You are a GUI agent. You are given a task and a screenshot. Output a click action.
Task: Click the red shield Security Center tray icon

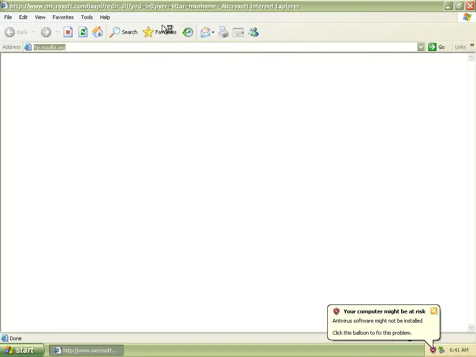pos(433,350)
